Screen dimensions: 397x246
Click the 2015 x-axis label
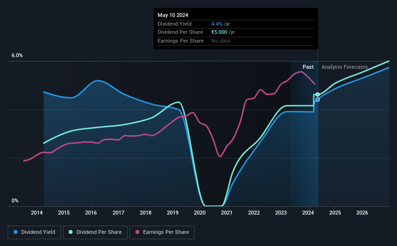coord(64,213)
